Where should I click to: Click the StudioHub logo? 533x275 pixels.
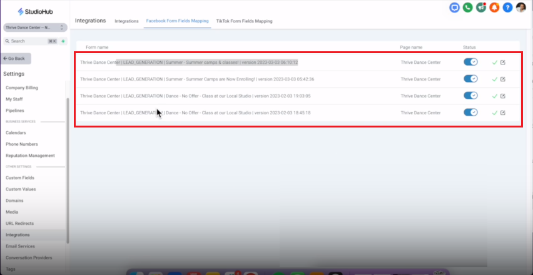click(x=35, y=11)
